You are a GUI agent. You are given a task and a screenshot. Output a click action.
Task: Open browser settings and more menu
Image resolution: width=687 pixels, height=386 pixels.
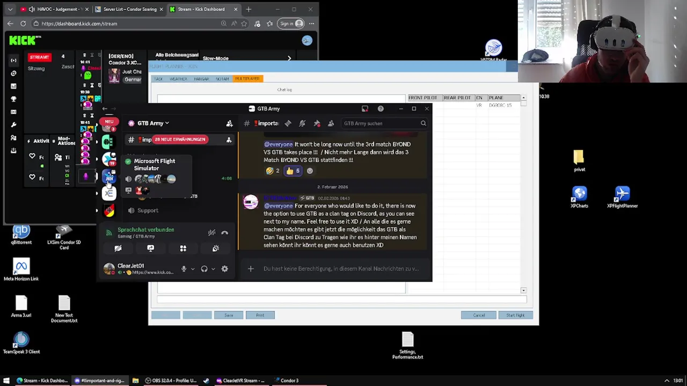(311, 24)
